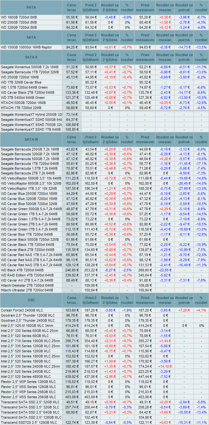Select the +8,3% two-week percentage cell
The image size is (209, 425).
(x=127, y=412)
